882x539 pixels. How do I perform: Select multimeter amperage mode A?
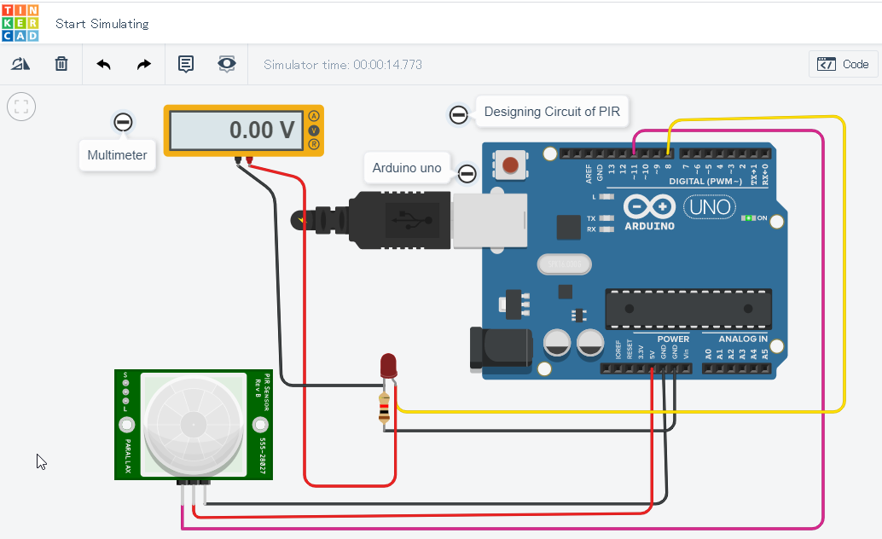coord(314,116)
